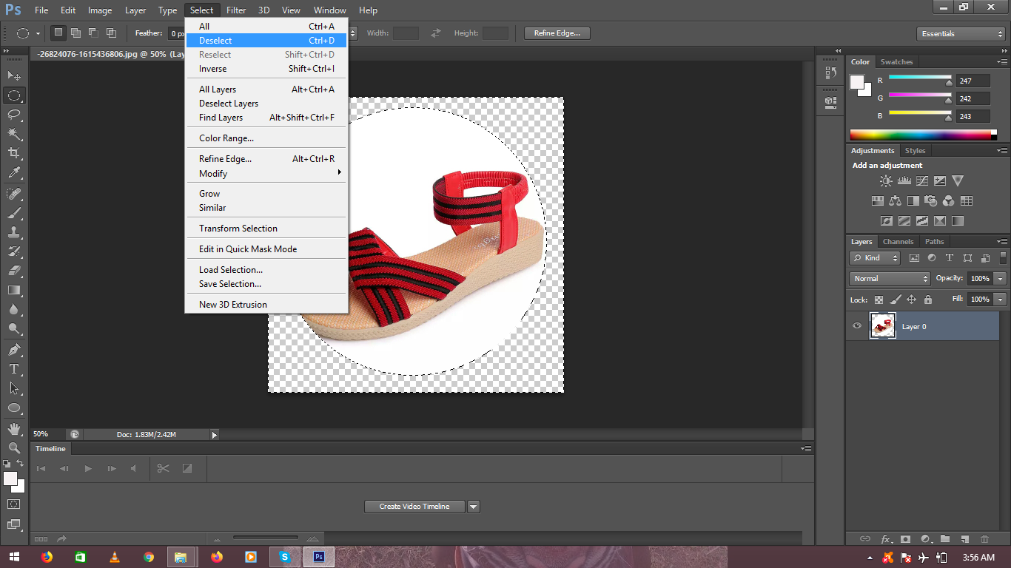This screenshot has height=568, width=1011.
Task: Open the Opacity slider dropdown arrow
Action: (1001, 279)
